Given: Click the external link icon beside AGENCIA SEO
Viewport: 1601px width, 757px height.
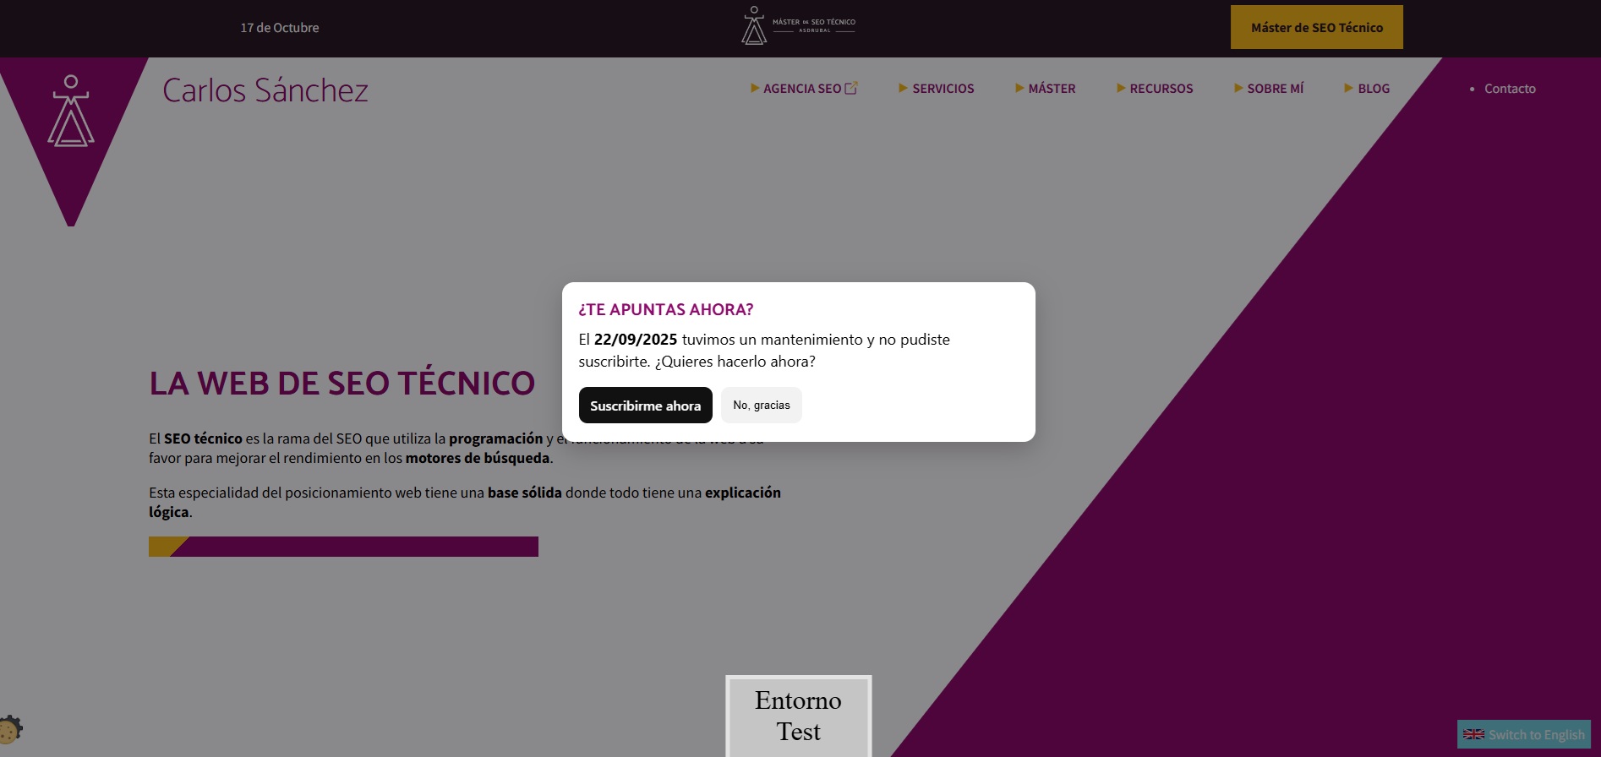Looking at the screenshot, I should click(x=851, y=88).
